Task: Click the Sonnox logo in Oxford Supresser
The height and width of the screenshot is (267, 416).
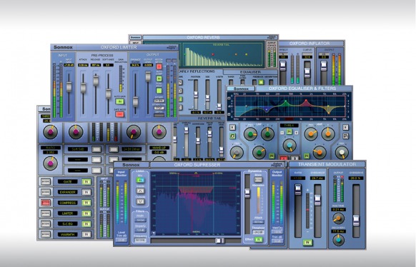Action: [131, 165]
